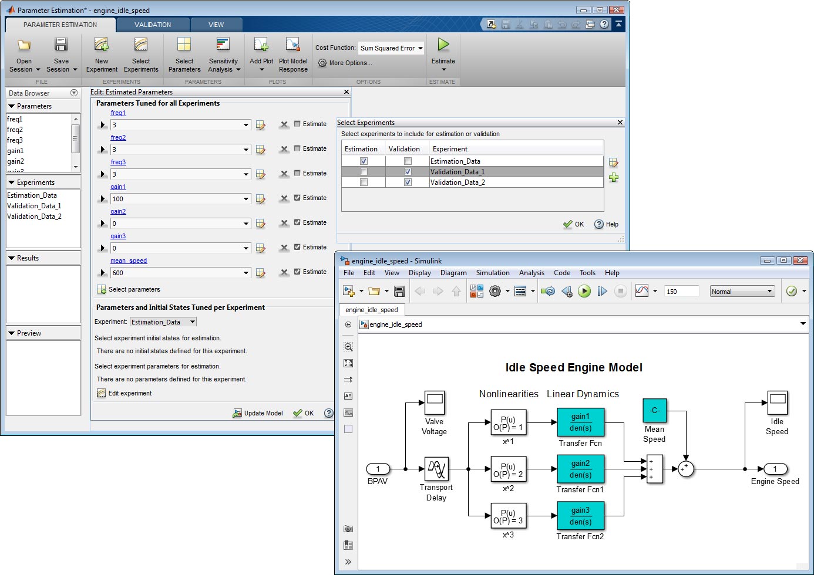Click OK in Select Experiments dialog
The image size is (814, 575).
[574, 224]
